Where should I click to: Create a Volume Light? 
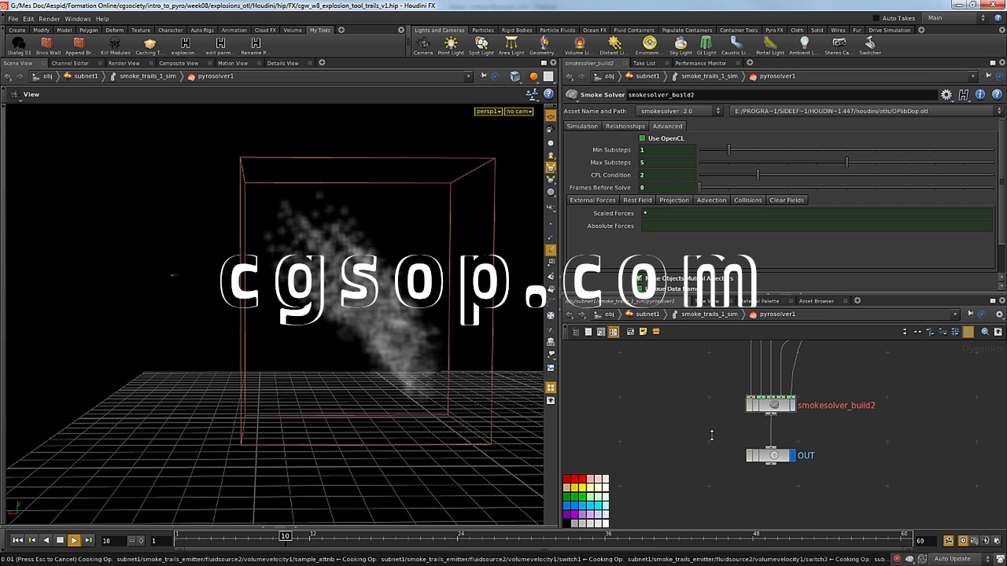pyautogui.click(x=579, y=46)
